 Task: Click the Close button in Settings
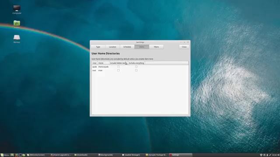point(184,47)
